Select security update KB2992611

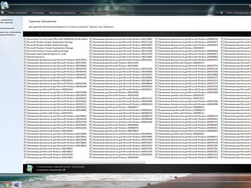188,128
